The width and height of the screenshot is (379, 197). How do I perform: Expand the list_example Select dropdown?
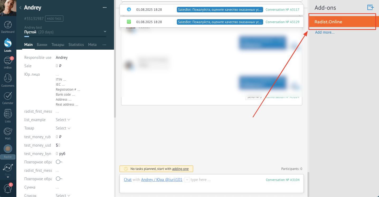(63, 120)
